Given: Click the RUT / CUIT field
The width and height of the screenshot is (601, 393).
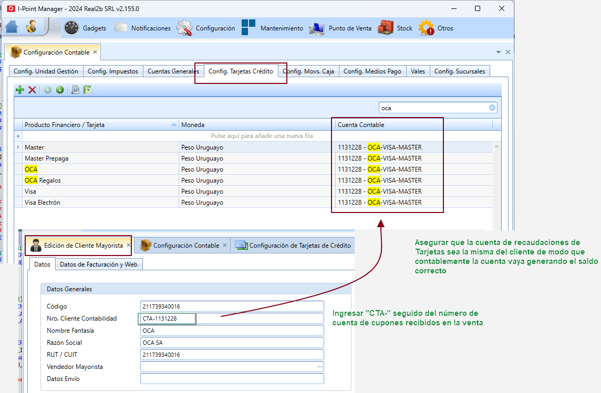Looking at the screenshot, I should (x=232, y=355).
